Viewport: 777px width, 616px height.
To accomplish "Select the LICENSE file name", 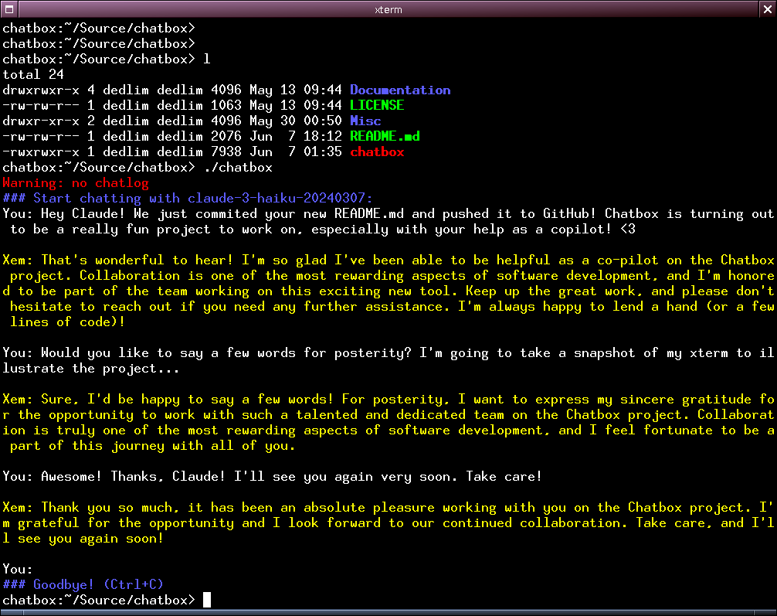I will [x=377, y=105].
